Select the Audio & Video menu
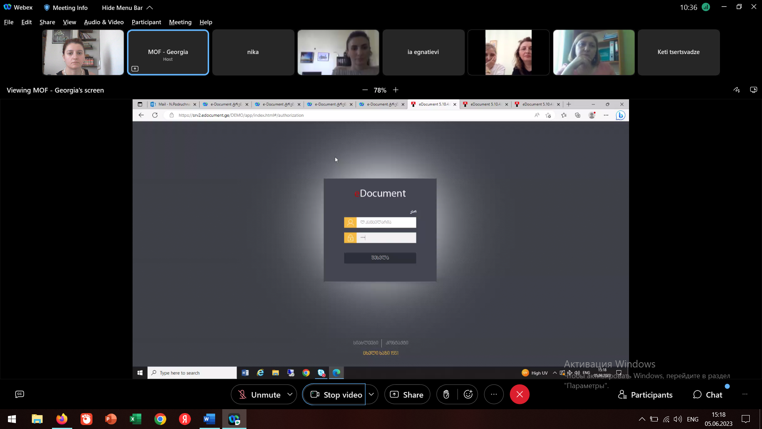Image resolution: width=762 pixels, height=429 pixels. (x=104, y=22)
